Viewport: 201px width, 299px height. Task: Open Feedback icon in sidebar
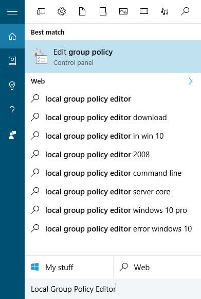pos(12,135)
